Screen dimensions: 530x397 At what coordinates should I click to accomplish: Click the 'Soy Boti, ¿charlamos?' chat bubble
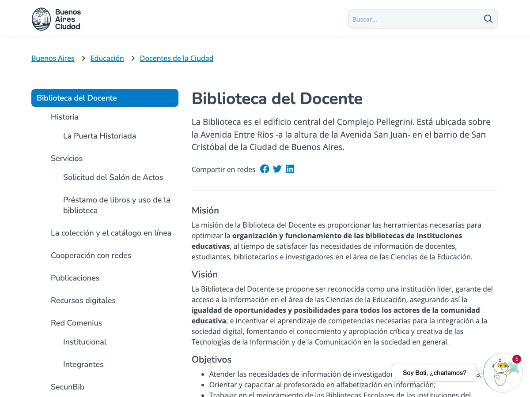(x=434, y=373)
